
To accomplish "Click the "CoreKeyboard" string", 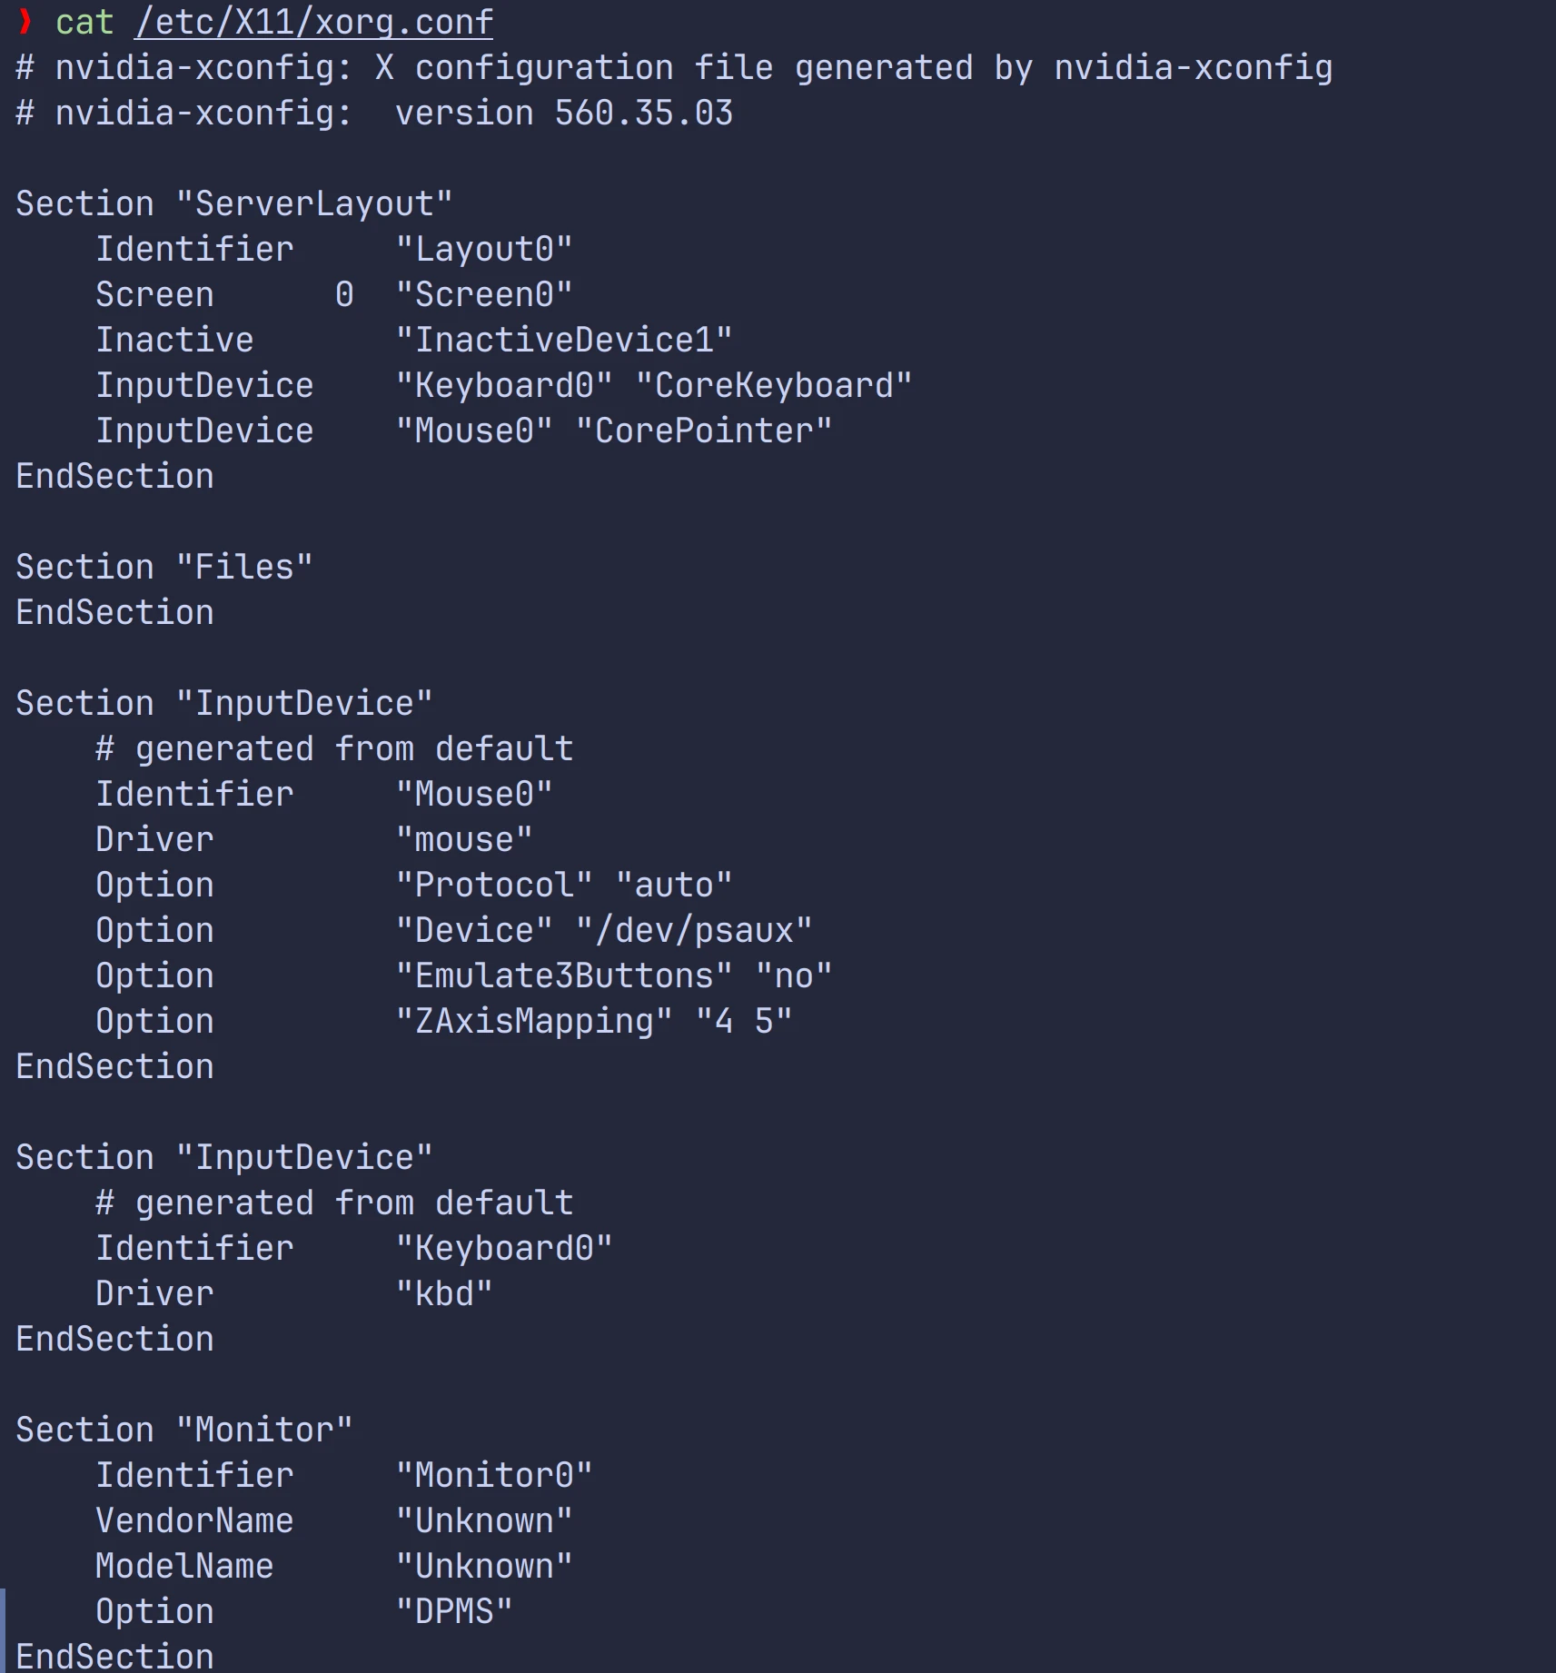I will click(773, 386).
